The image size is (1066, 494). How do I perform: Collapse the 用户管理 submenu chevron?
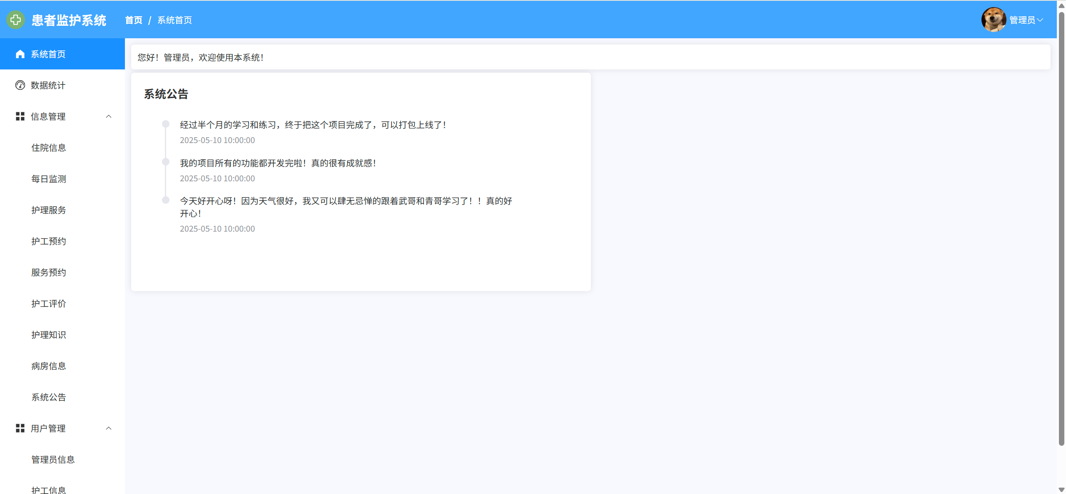click(109, 428)
